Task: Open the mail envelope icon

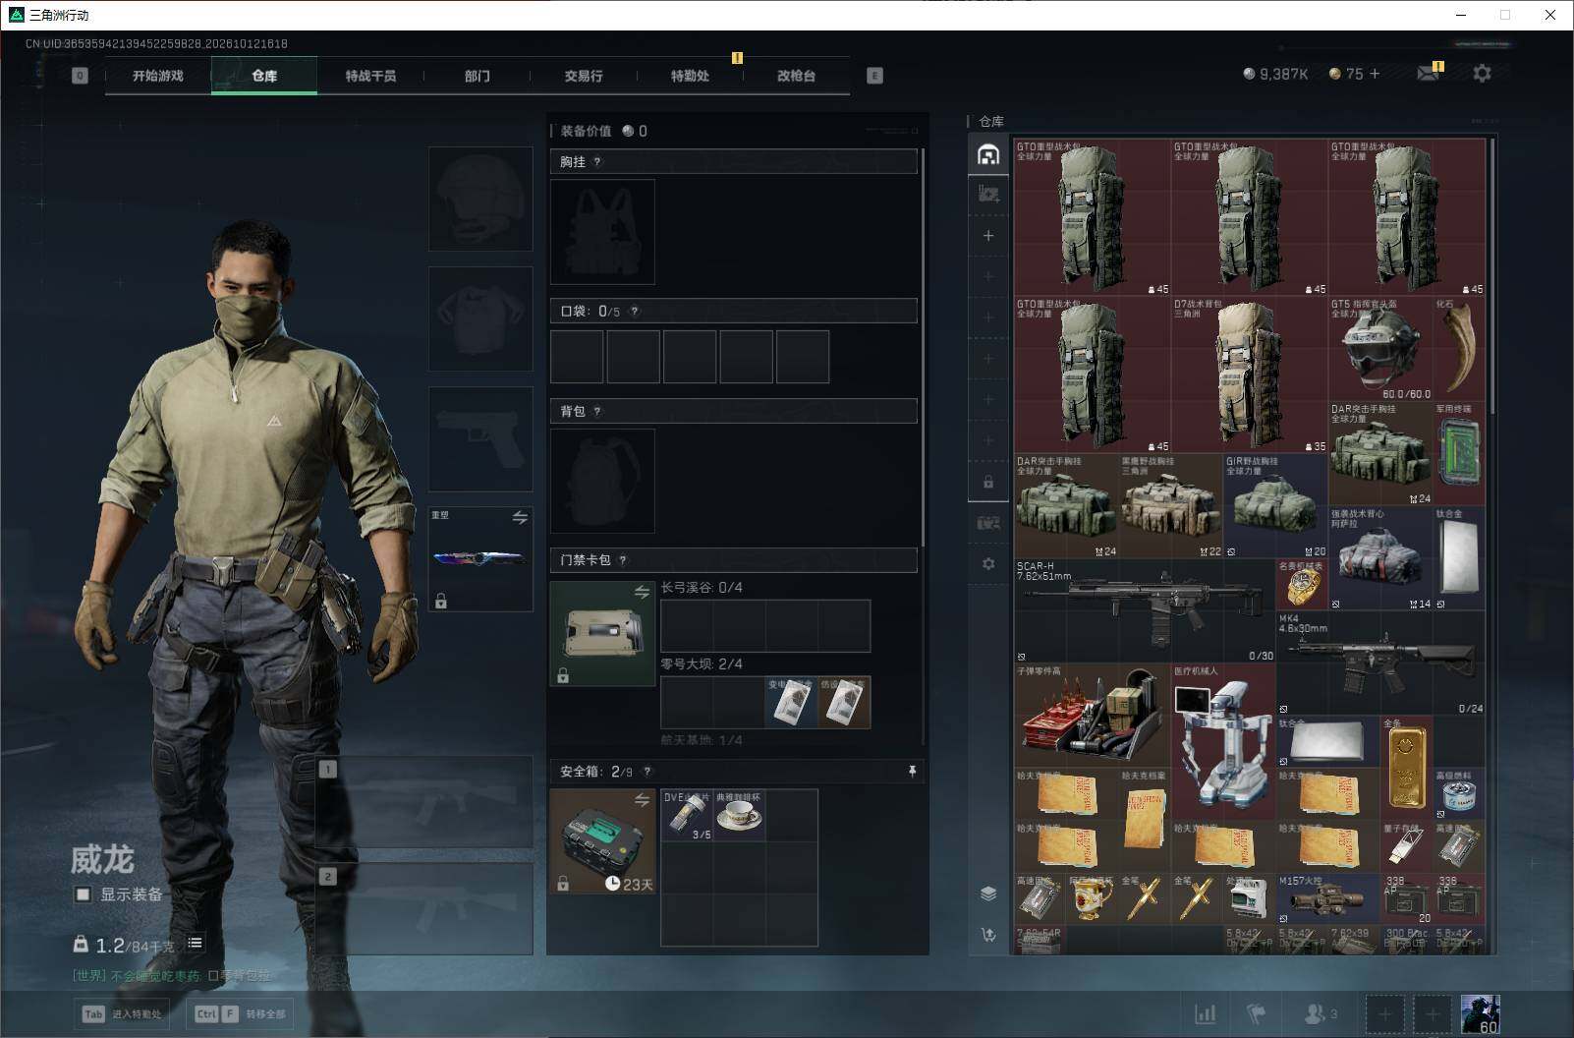Action: tap(1428, 74)
